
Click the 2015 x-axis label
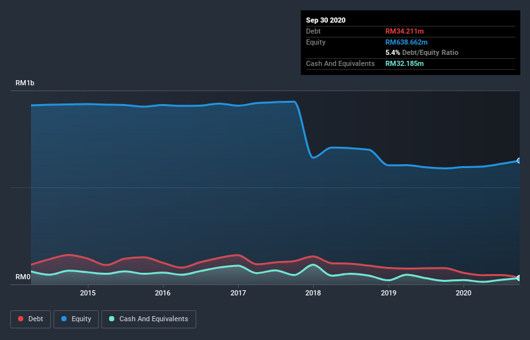(x=88, y=293)
